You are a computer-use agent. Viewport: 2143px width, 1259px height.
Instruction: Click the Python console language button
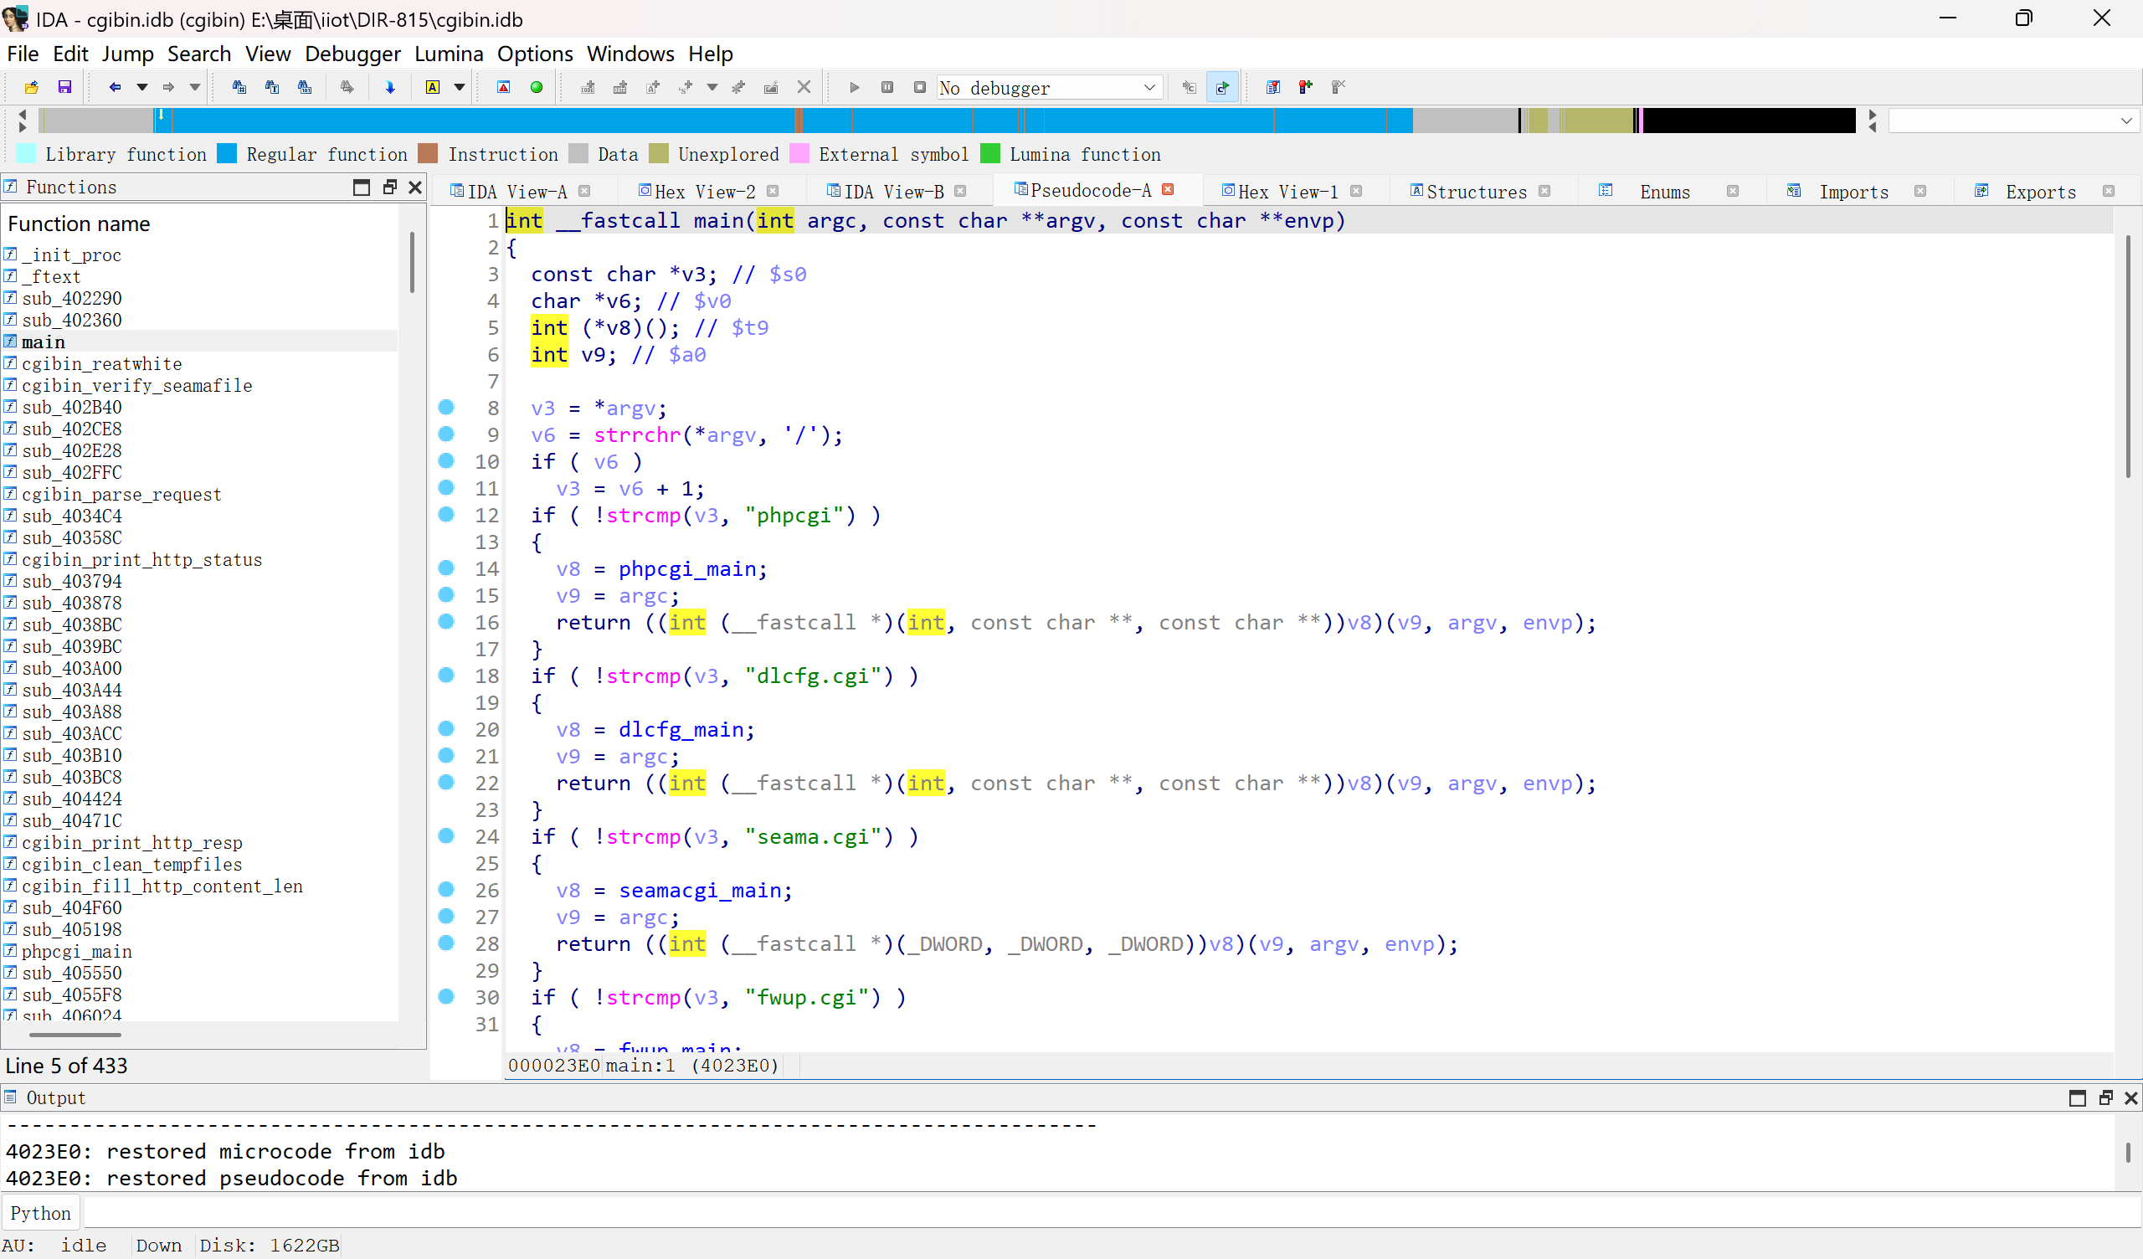point(41,1213)
